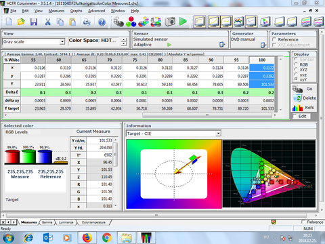Open the Gray scale view dropdown
This screenshot has height=244, width=325.
tap(62, 41)
